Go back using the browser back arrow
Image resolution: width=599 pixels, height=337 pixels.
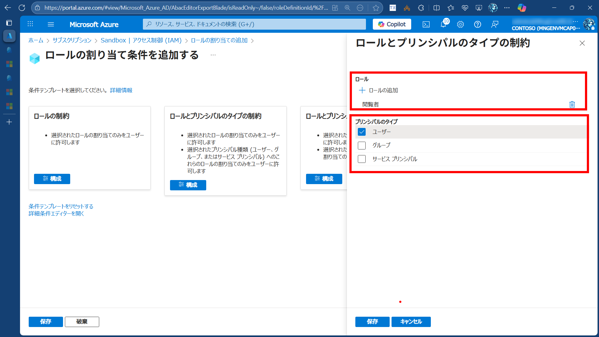coord(8,8)
